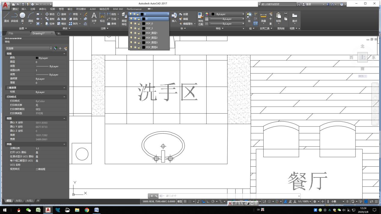This screenshot has height=214, width=381.
Task: Activate the Mirror (镜像) tool
Action: [59, 19]
